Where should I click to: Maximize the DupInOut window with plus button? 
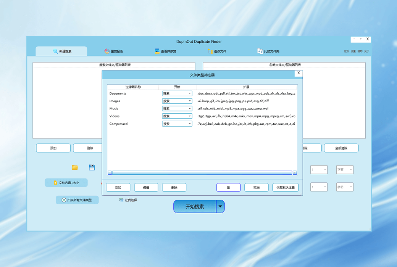[361, 39]
